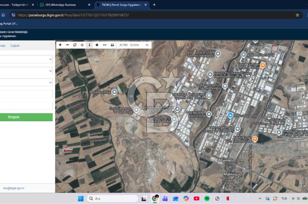Switch to the Coğrafi tab
The height and width of the screenshot is (204, 308).
15,46
